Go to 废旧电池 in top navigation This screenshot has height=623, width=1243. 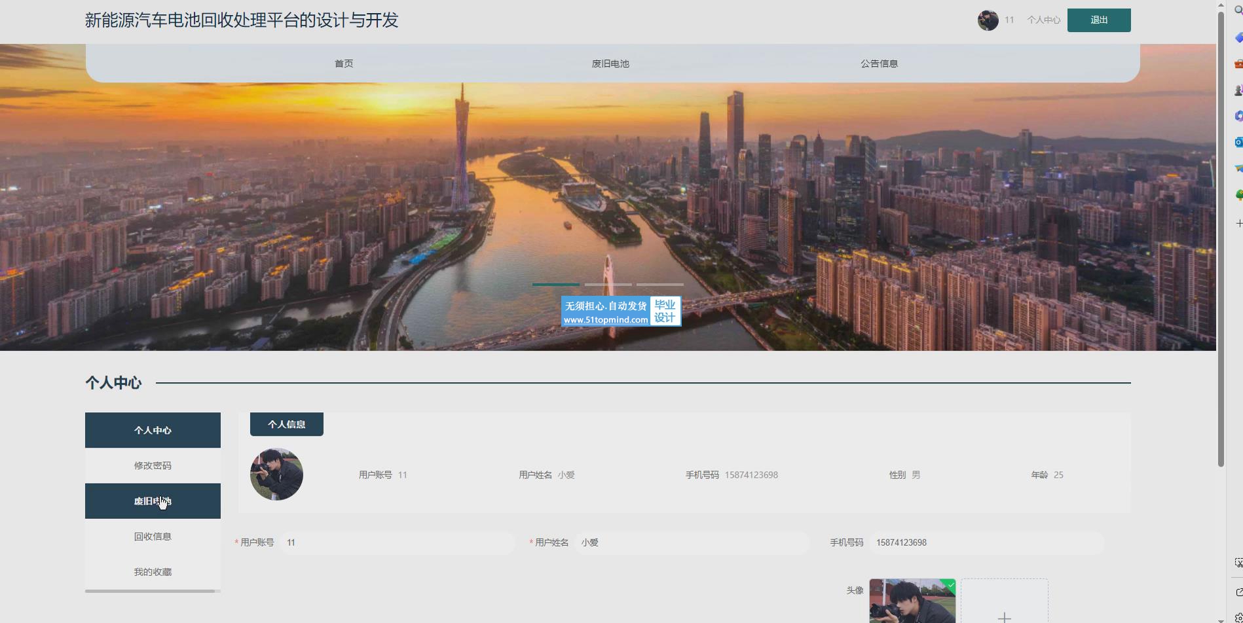[x=610, y=63]
